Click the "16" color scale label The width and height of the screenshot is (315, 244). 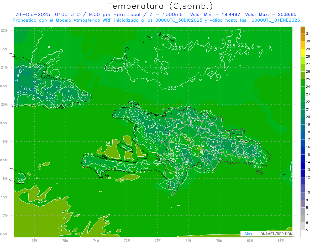pos(308,147)
